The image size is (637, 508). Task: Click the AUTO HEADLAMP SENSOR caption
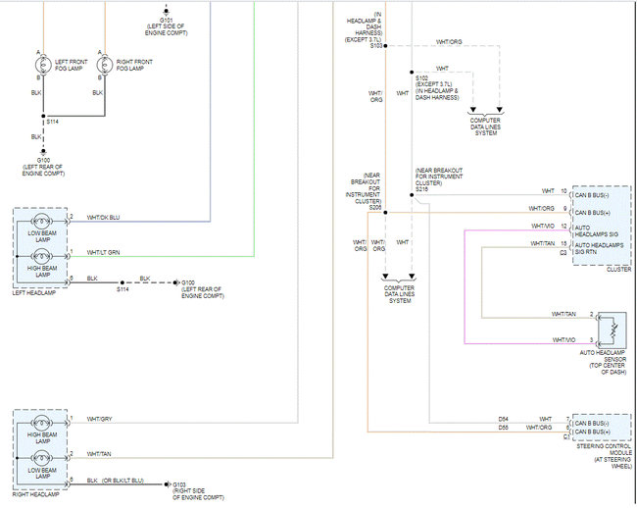point(603,356)
